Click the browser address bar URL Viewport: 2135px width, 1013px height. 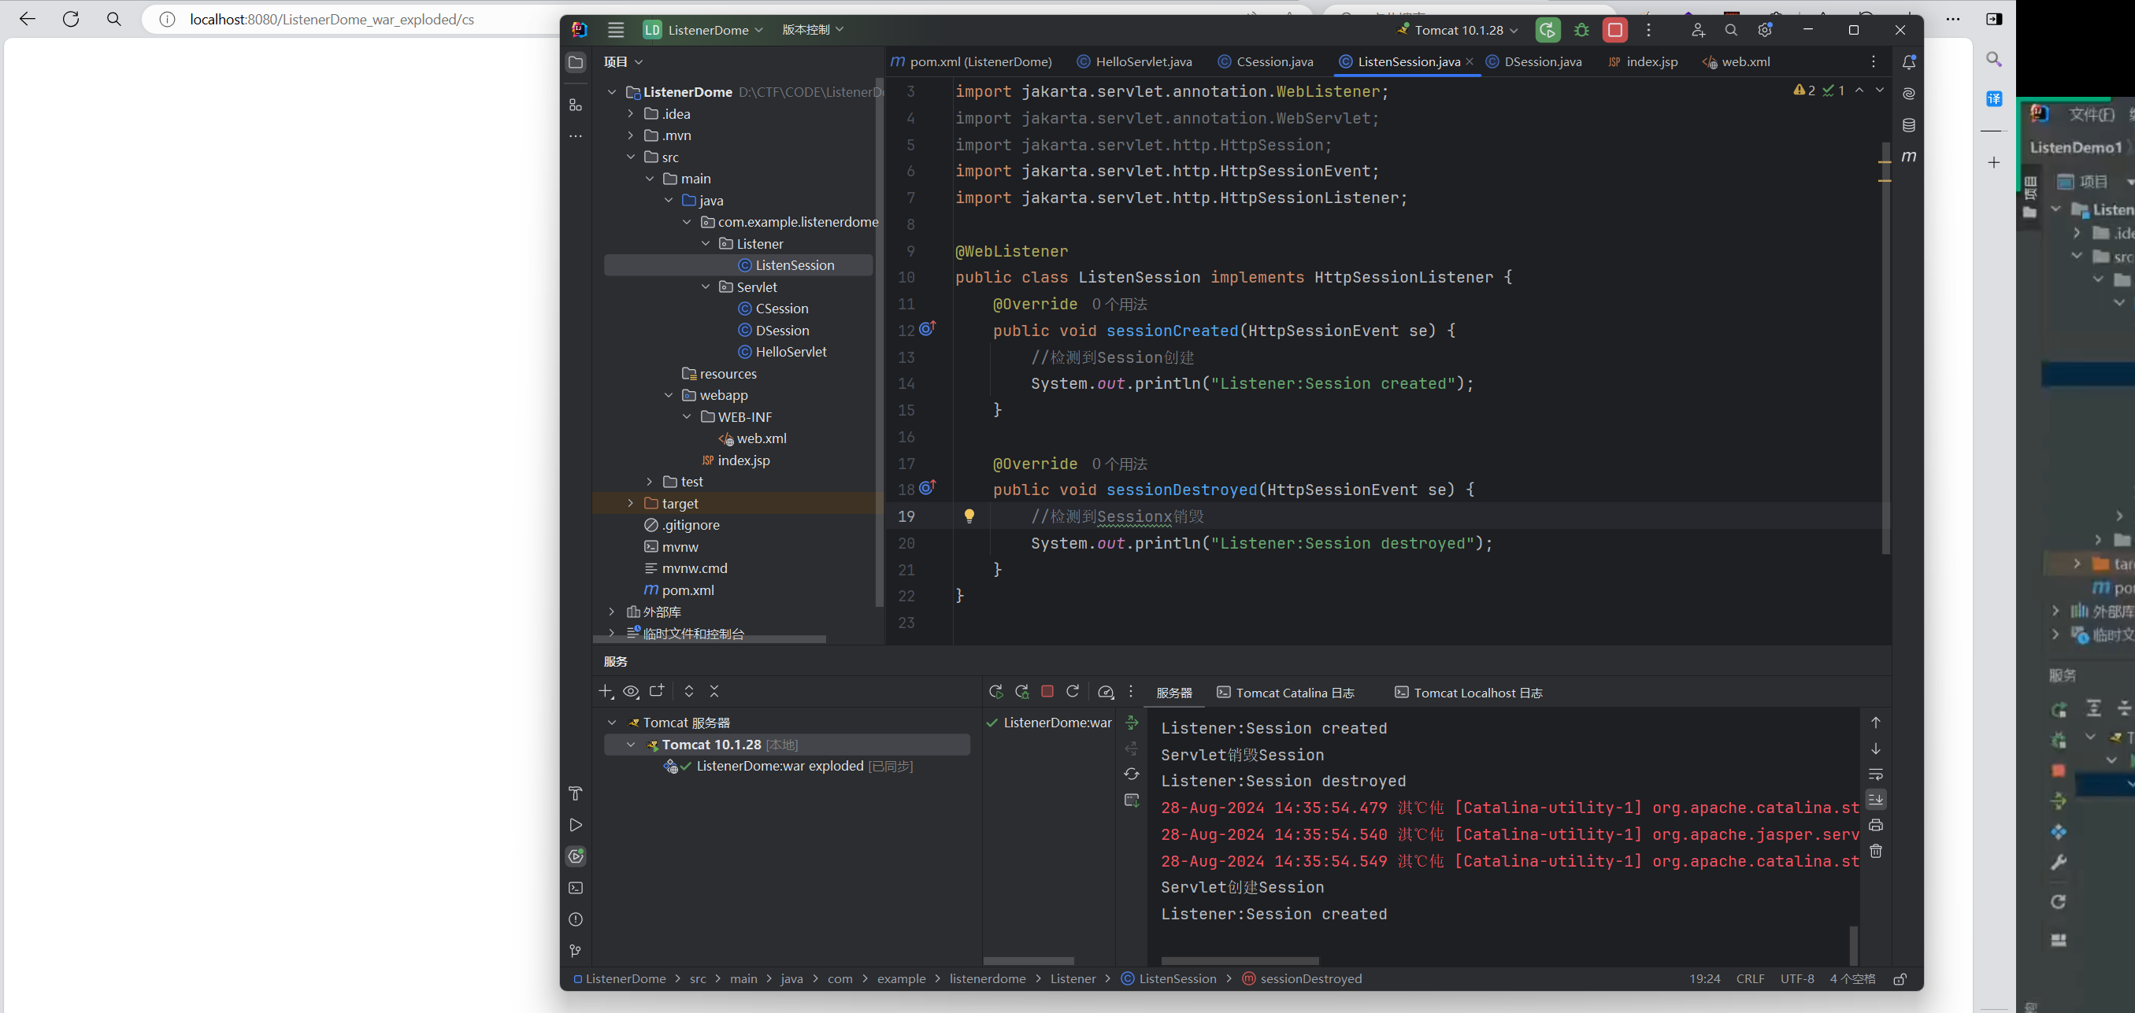click(x=332, y=19)
